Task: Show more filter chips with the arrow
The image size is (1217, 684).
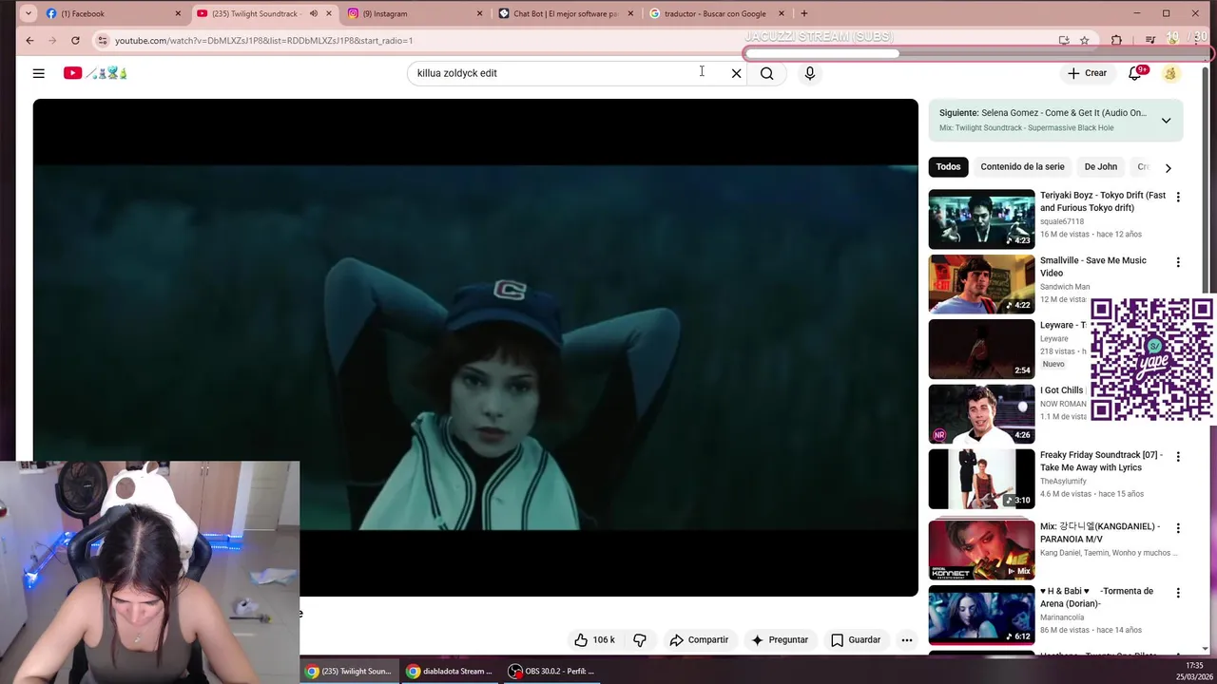Action: tap(1168, 167)
